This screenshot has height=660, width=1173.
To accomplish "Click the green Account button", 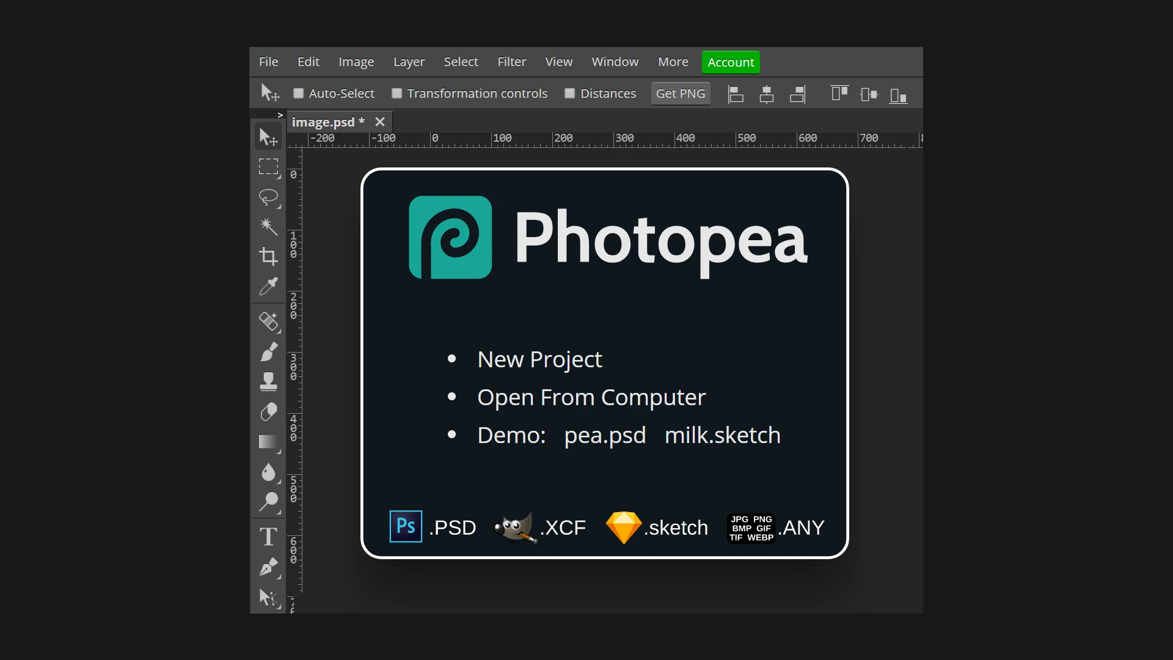I will tap(731, 62).
